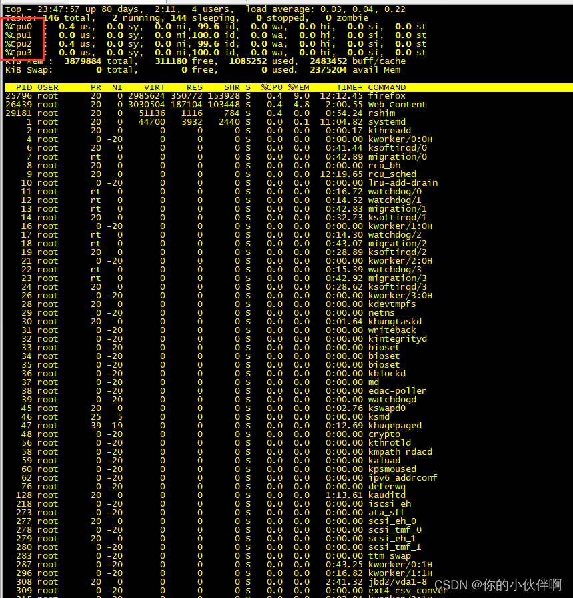This screenshot has height=598, width=573.
Task: Click the kdevtmpfs command name
Action: click(392, 304)
